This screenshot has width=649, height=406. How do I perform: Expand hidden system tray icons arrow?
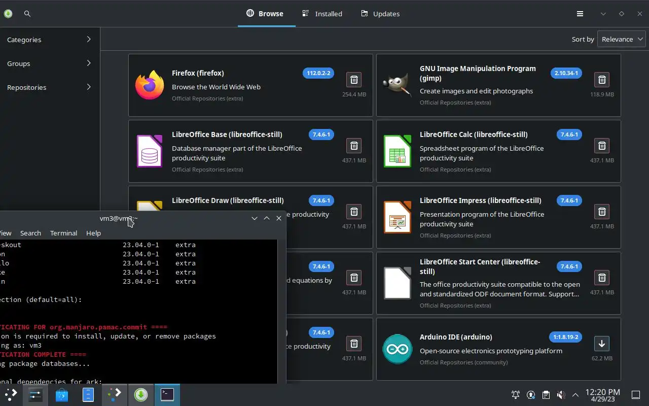tap(575, 395)
